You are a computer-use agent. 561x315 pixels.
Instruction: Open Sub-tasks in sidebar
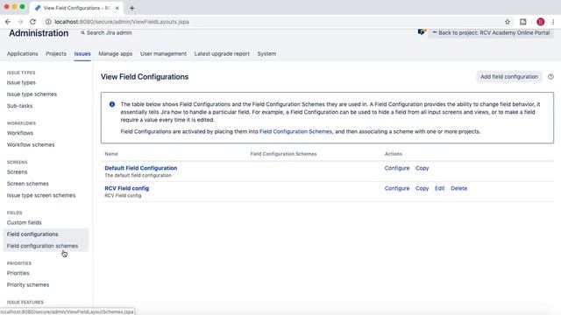click(x=19, y=106)
